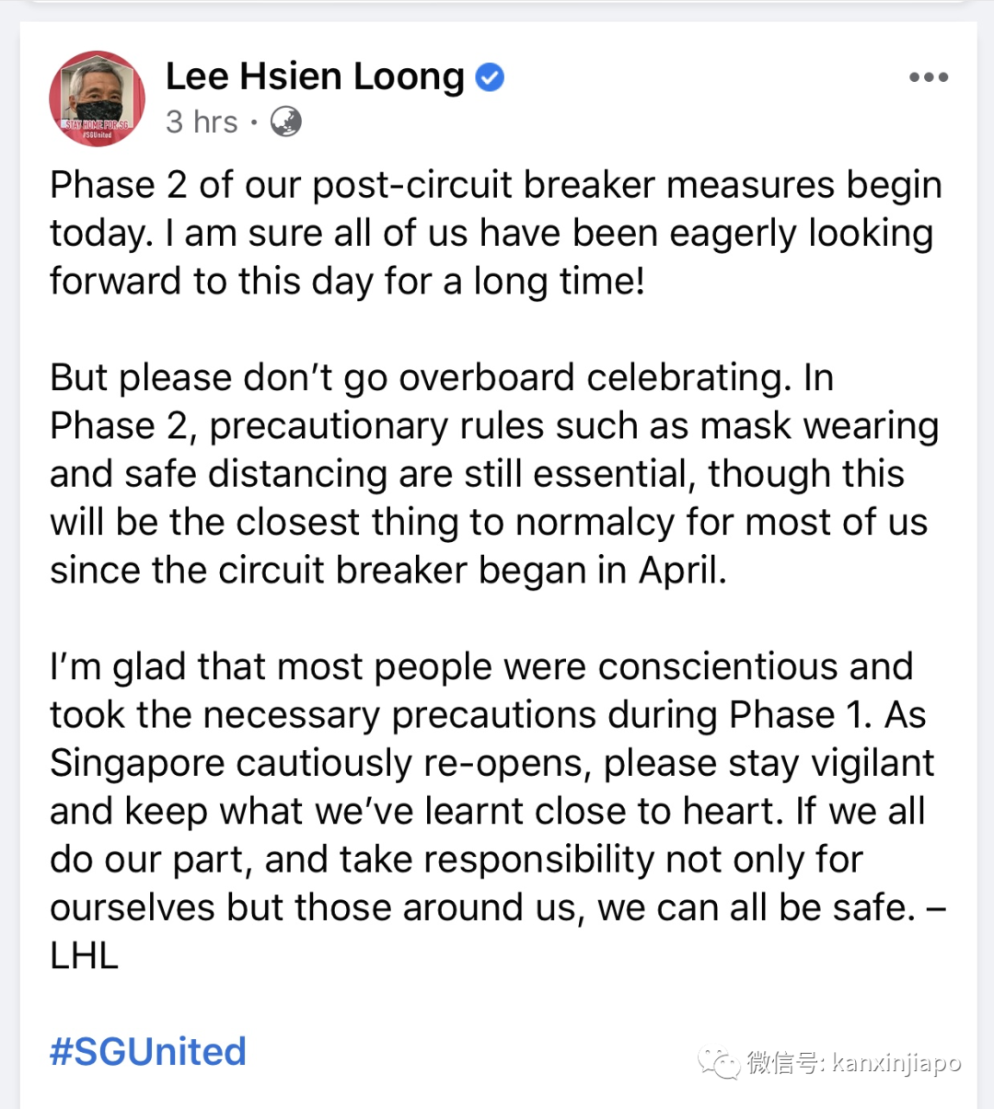
Task: Click the blue verified badge
Action: click(490, 77)
